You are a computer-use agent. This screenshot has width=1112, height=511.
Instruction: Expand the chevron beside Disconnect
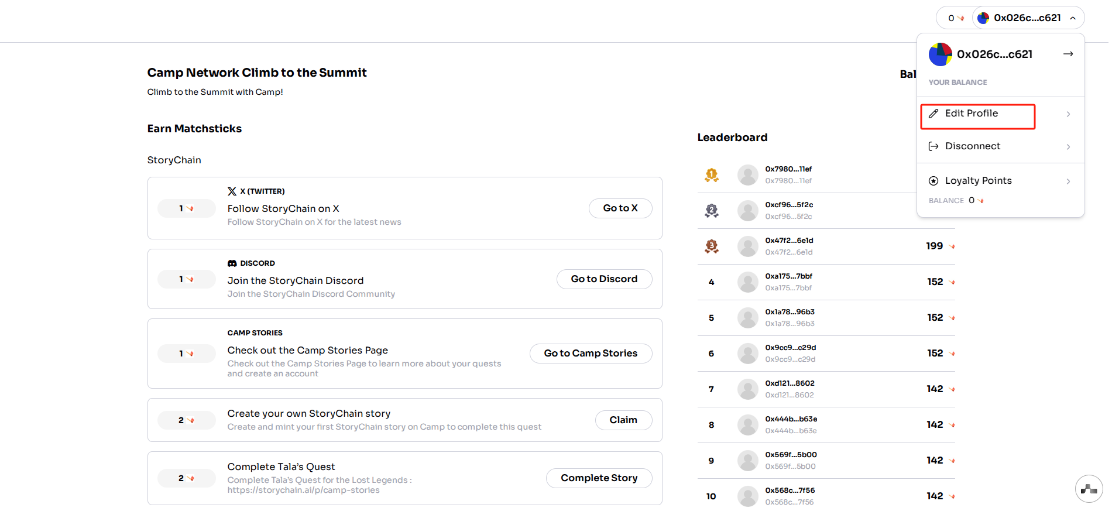1068,147
